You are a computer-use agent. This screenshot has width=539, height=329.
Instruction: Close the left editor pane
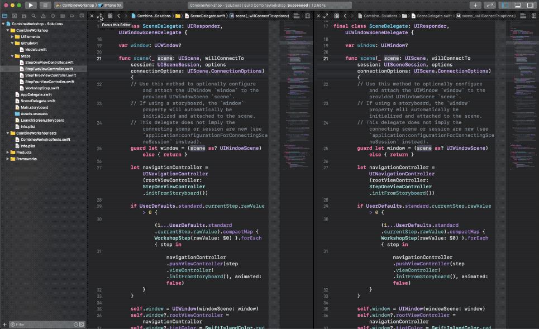92,16
